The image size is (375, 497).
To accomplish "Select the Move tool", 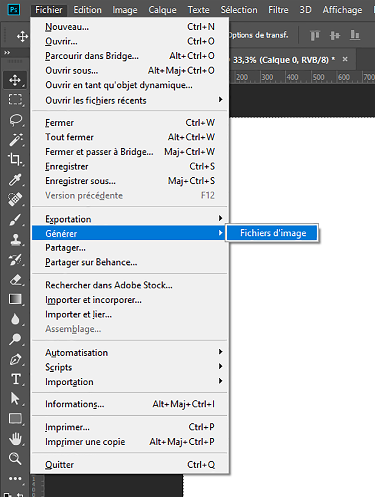I will (x=15, y=80).
